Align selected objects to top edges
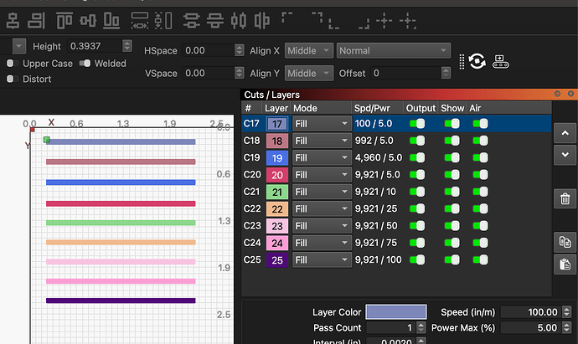The width and height of the screenshot is (578, 344). pyautogui.click(x=65, y=21)
